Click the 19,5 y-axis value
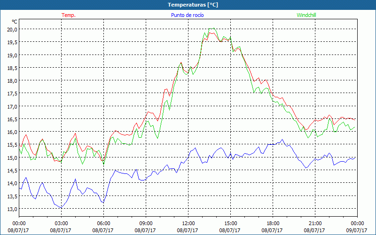 (x=12, y=42)
